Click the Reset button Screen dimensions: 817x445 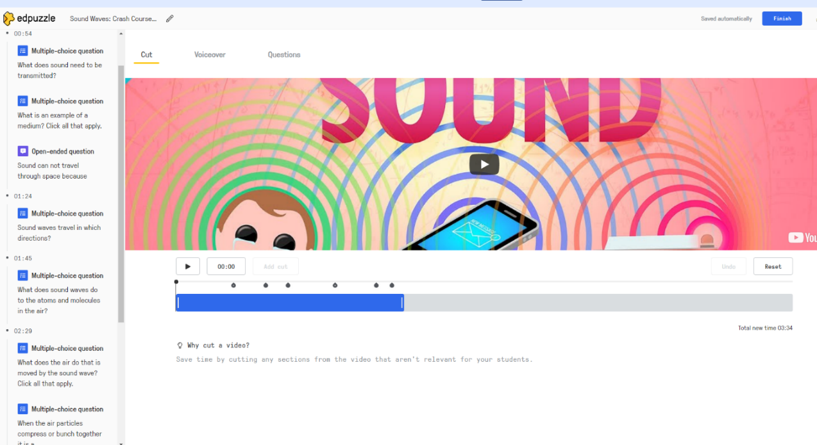tap(773, 266)
